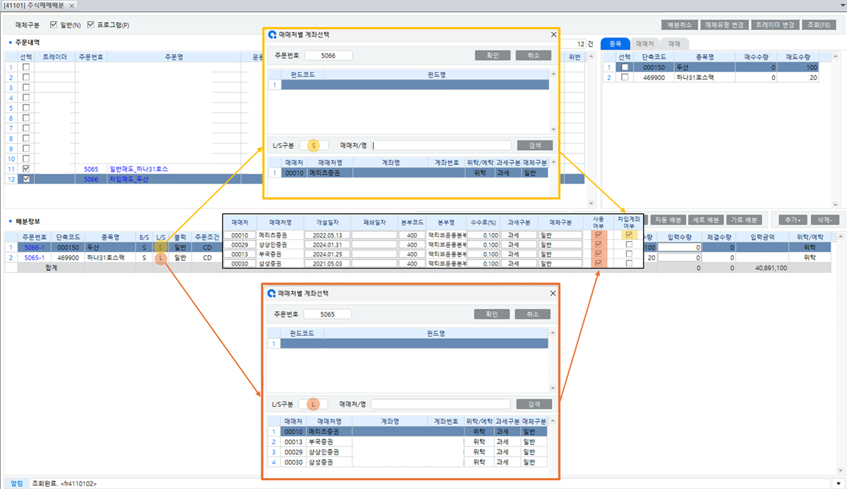
Task: Click the 트레이더 column header in 주문내역
Action: 54,57
